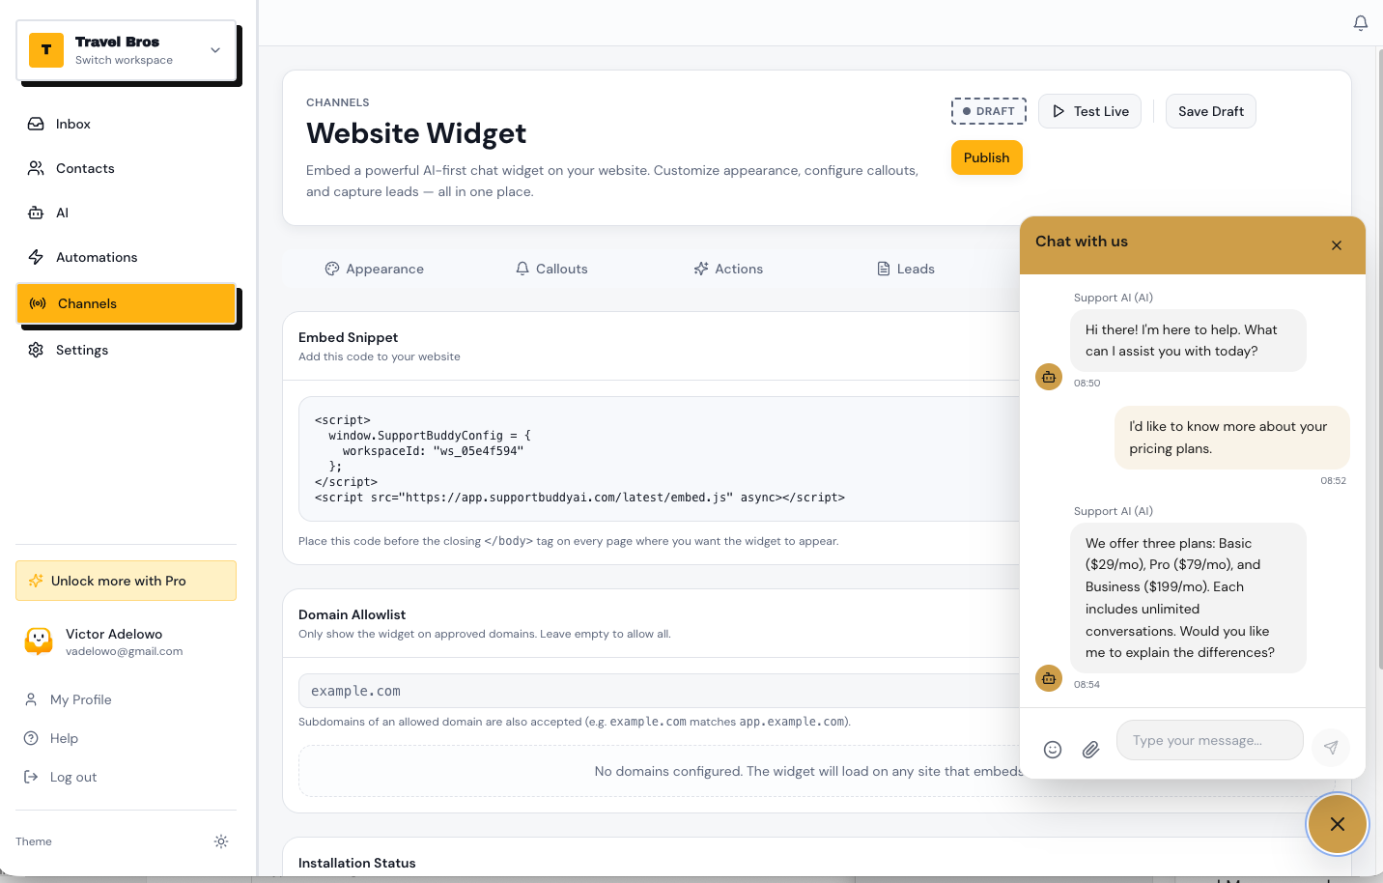Image resolution: width=1383 pixels, height=883 pixels.
Task: Click the Leads document tab icon
Action: point(884,269)
